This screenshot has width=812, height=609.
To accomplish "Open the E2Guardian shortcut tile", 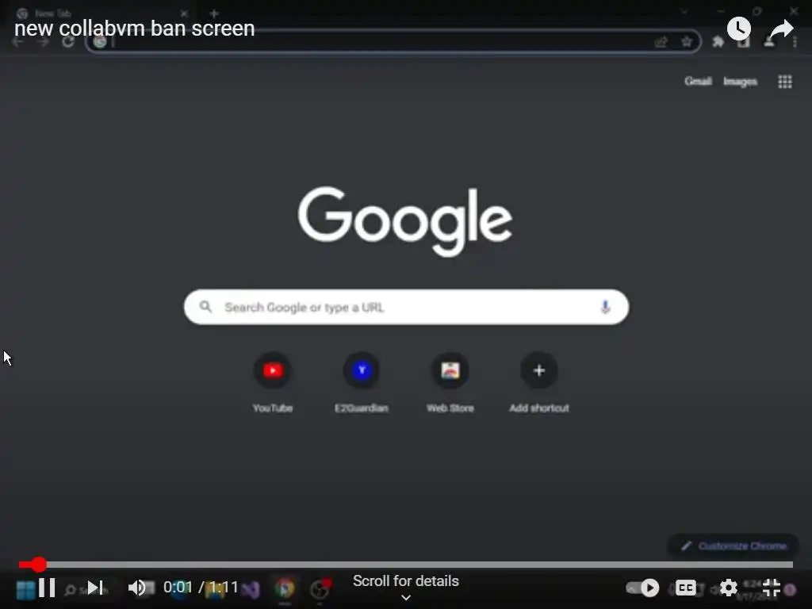I will pyautogui.click(x=362, y=383).
